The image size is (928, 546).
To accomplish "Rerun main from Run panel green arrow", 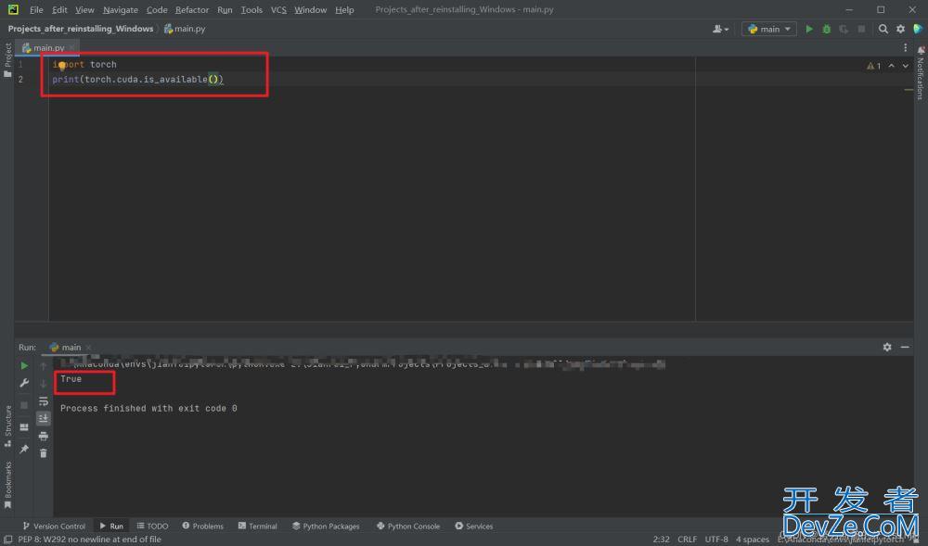I will [x=24, y=366].
